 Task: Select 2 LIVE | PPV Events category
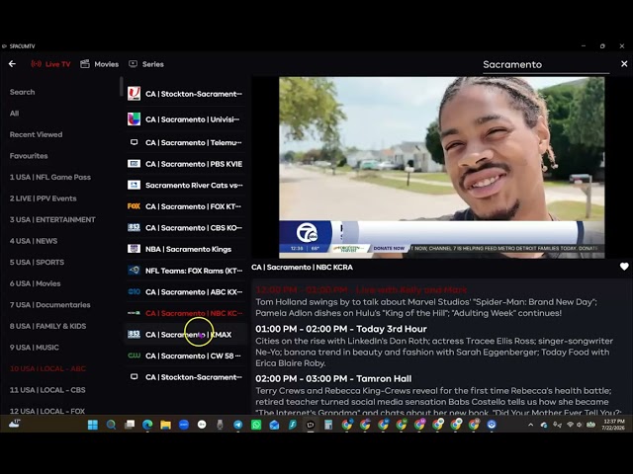pyautogui.click(x=43, y=198)
